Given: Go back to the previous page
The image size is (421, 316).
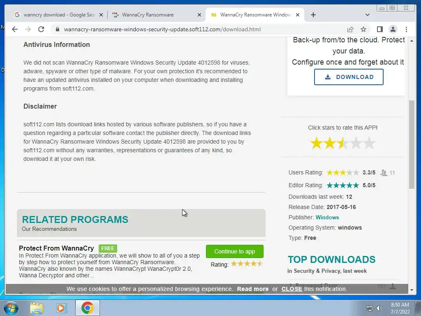Looking at the screenshot, I should point(15,29).
